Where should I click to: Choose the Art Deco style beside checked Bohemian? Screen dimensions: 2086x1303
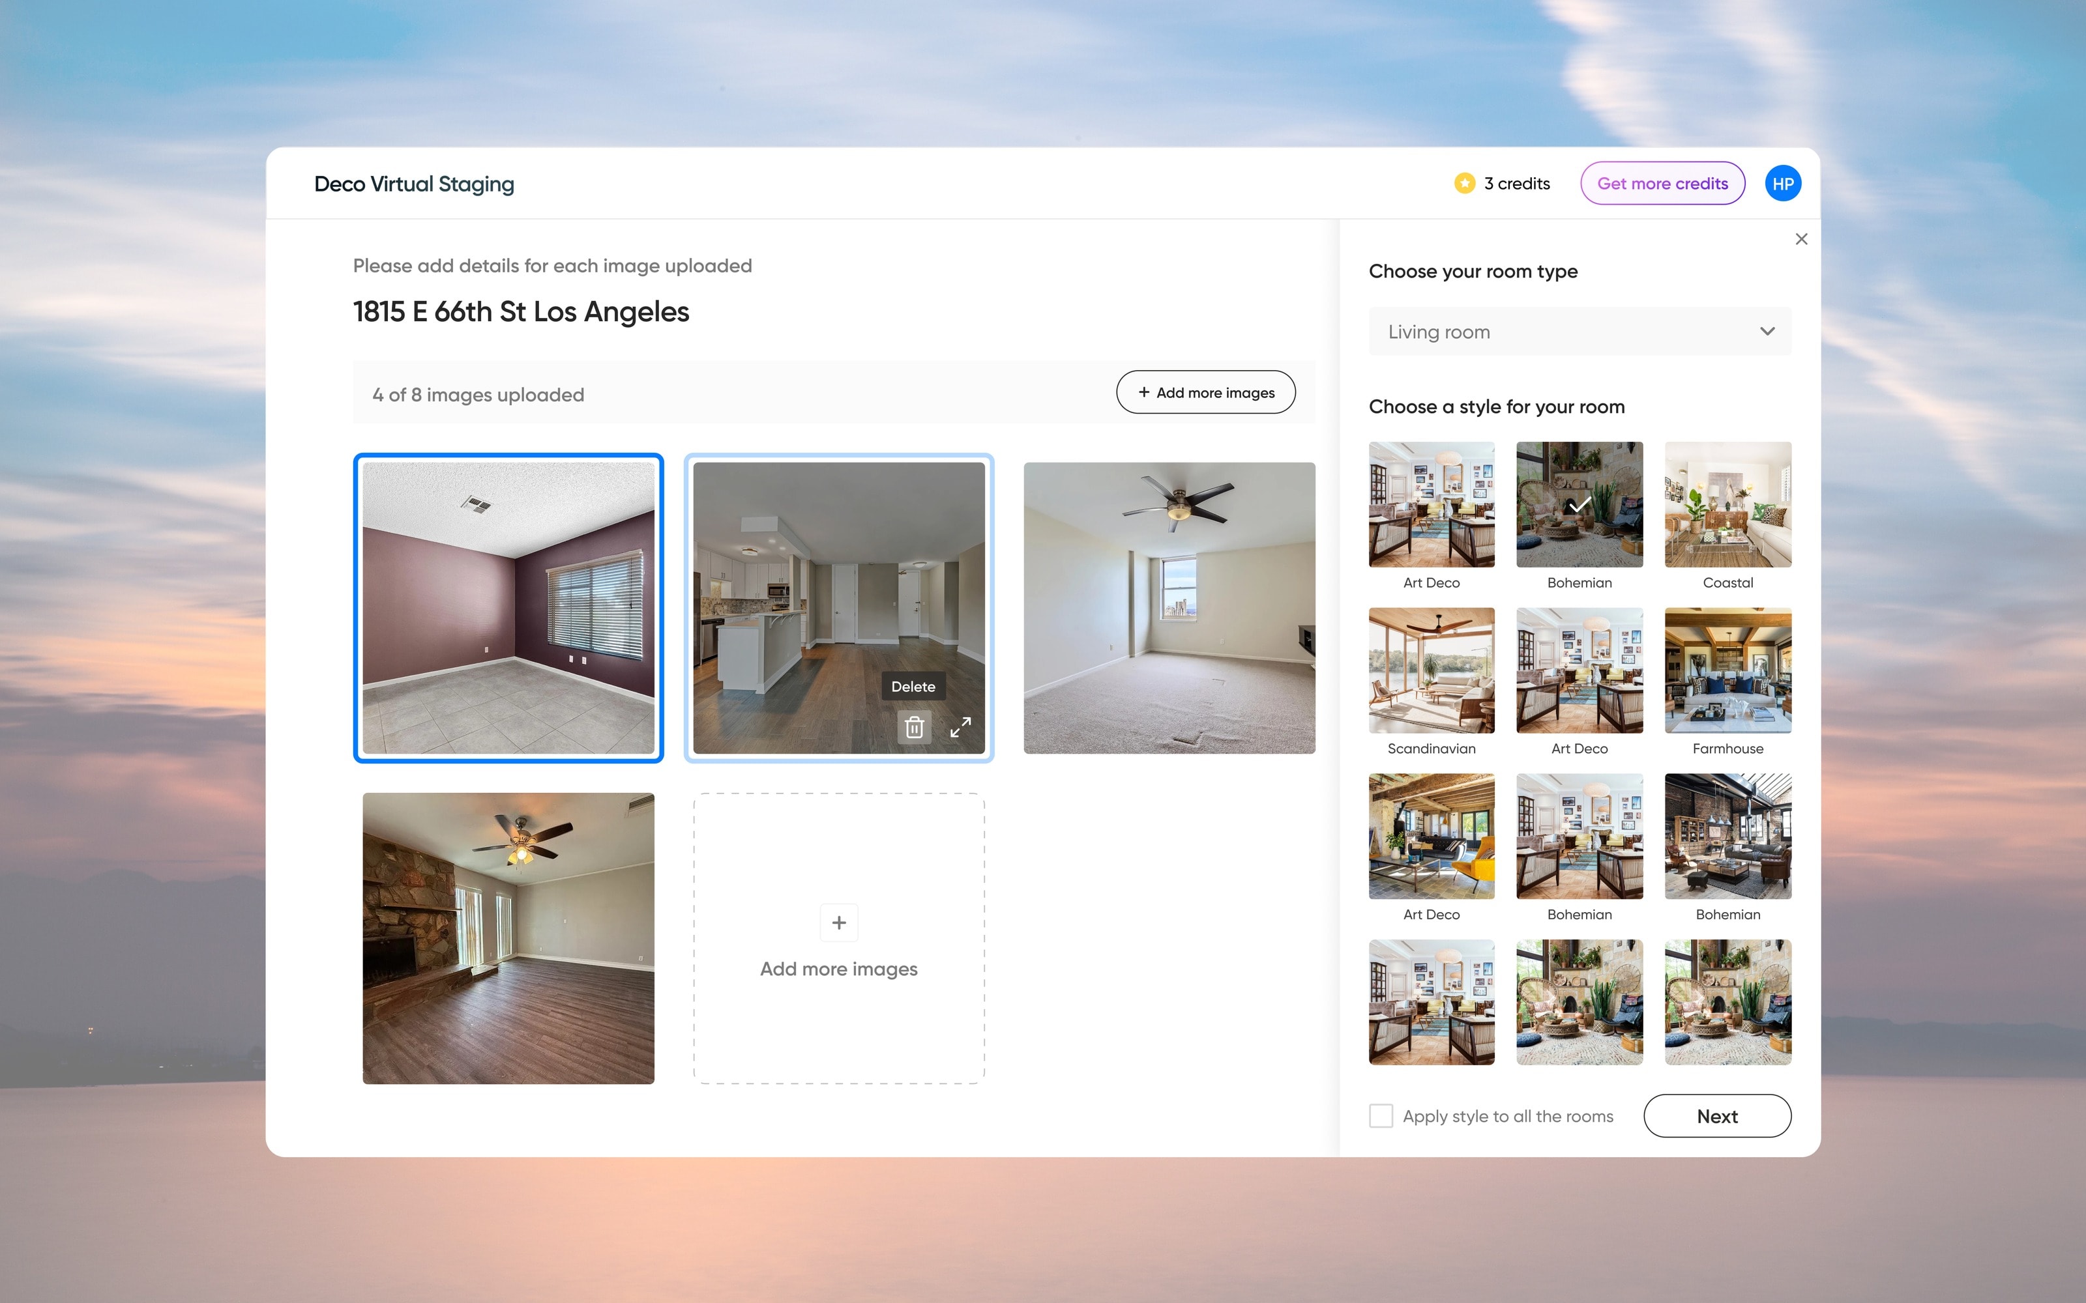pyautogui.click(x=1432, y=505)
